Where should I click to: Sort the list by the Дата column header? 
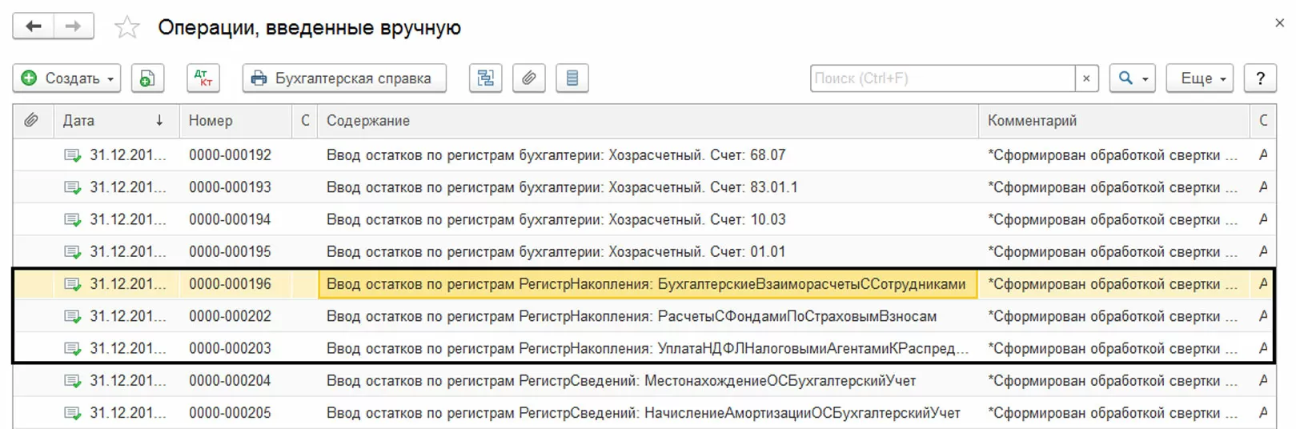(112, 121)
